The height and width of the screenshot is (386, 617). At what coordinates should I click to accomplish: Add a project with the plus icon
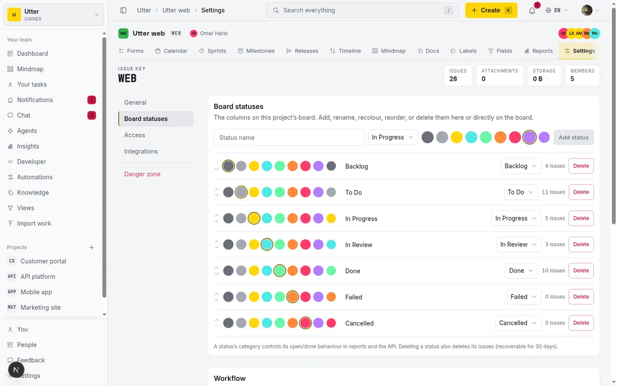tap(92, 248)
